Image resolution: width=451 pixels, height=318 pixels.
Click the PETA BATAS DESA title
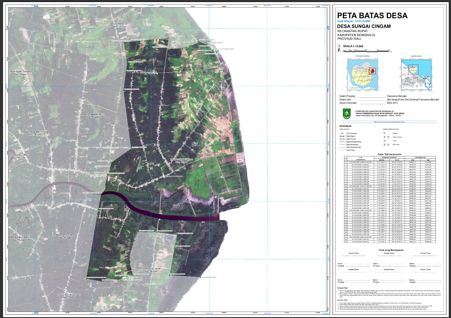point(372,16)
